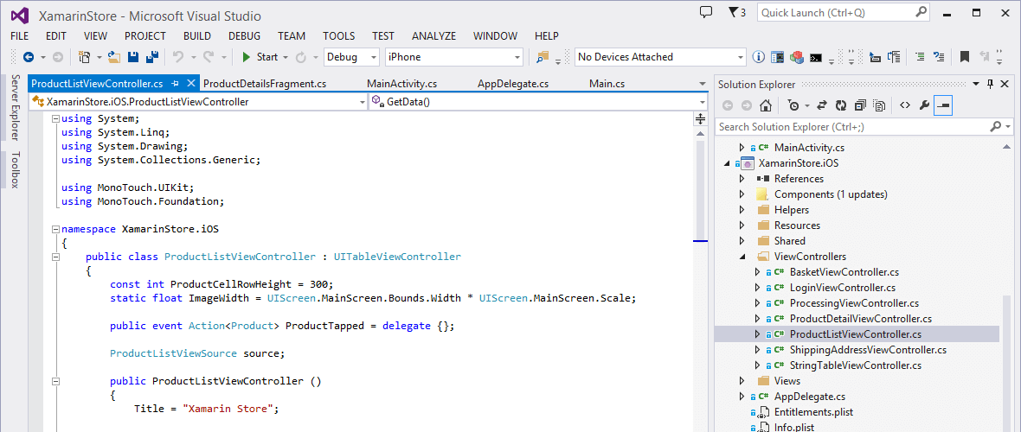Select LoginViewController.cs in Solution Explorer

842,288
